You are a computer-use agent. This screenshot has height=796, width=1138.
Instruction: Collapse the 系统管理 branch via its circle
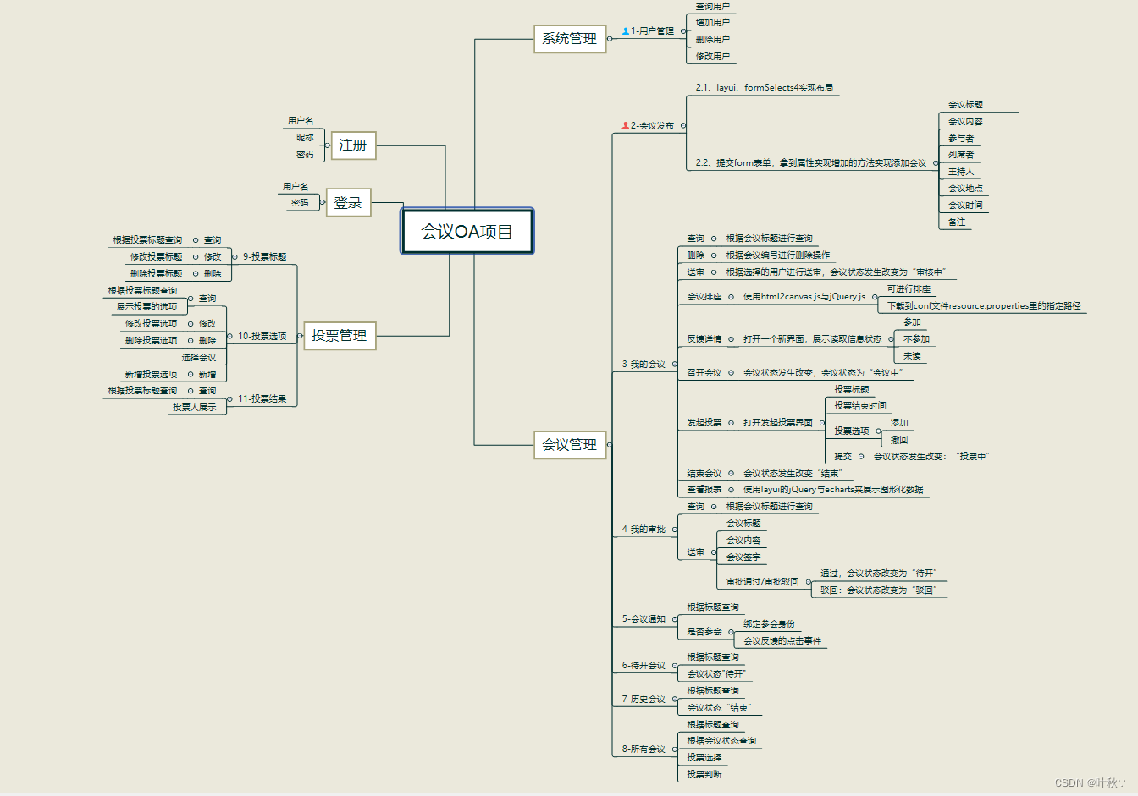point(610,39)
